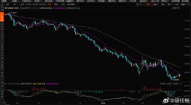This screenshot has width=191, height=105.
Task: Switch to the 30分钟 period tab
Action: click(35, 4)
